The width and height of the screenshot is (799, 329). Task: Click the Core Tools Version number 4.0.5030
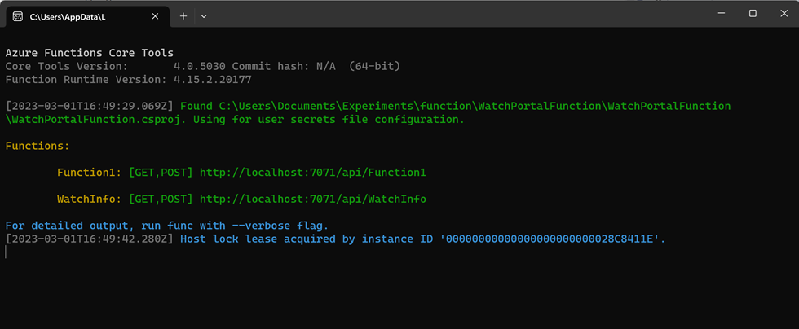(200, 66)
